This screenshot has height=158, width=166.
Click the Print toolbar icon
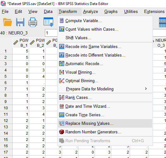[x=33, y=22]
